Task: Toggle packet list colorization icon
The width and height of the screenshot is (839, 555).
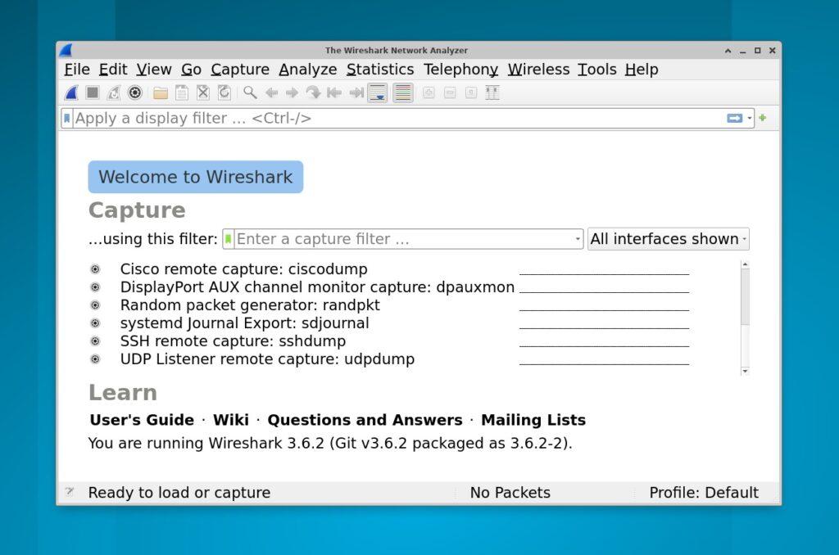Action: 402,93
